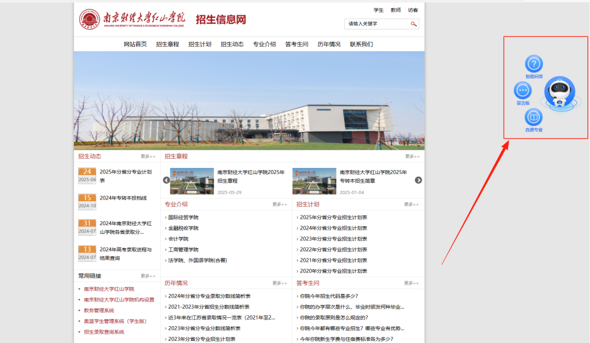Image resolution: width=590 pixels, height=343 pixels.
Task: Open 法学院、外国语学院(合署) entry
Action: 198,260
